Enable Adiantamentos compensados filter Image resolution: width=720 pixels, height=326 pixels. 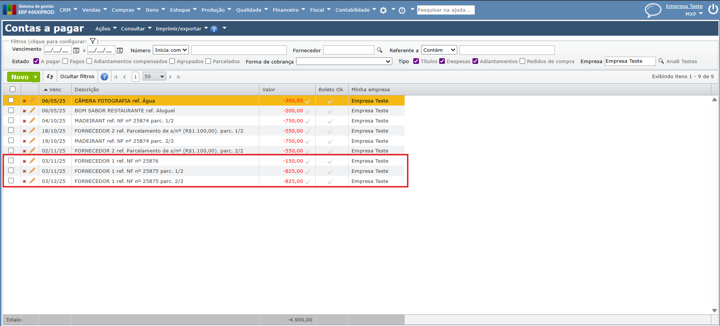tap(89, 61)
